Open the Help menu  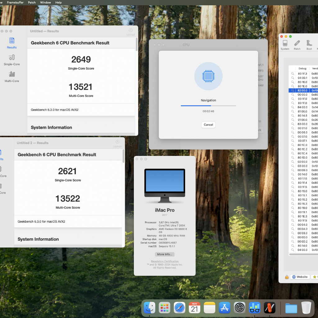click(x=58, y=2)
